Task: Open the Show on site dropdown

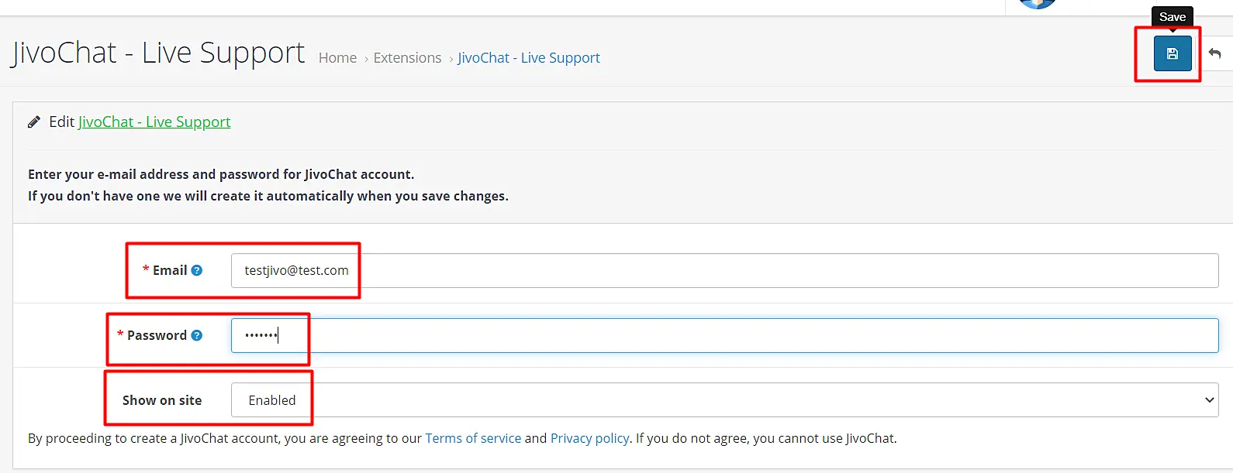Action: point(724,400)
